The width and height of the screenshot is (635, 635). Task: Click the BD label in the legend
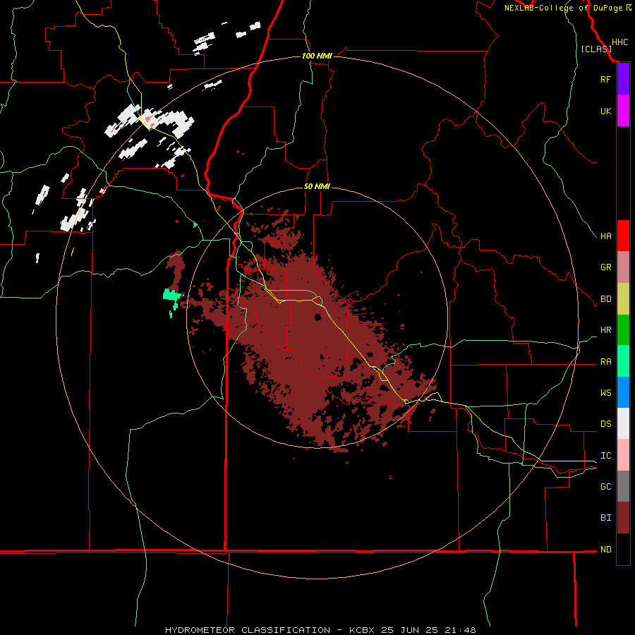tap(605, 299)
